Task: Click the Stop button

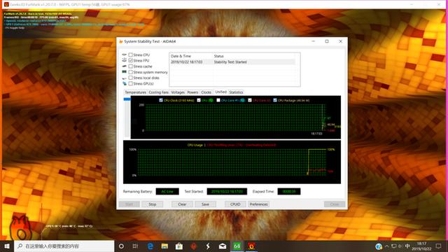Action: click(x=153, y=204)
